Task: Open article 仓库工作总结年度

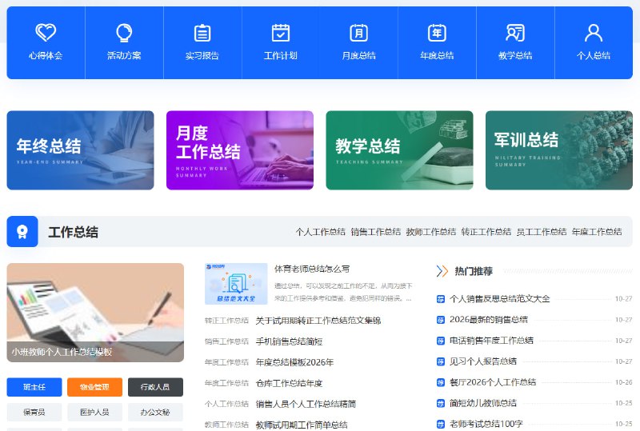Action: point(289,383)
